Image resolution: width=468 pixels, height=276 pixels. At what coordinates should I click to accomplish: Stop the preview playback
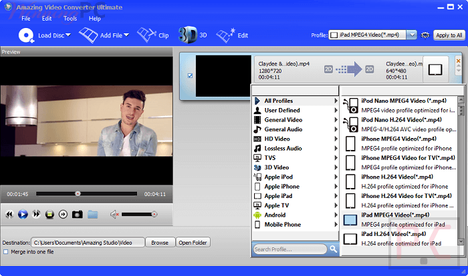50,214
